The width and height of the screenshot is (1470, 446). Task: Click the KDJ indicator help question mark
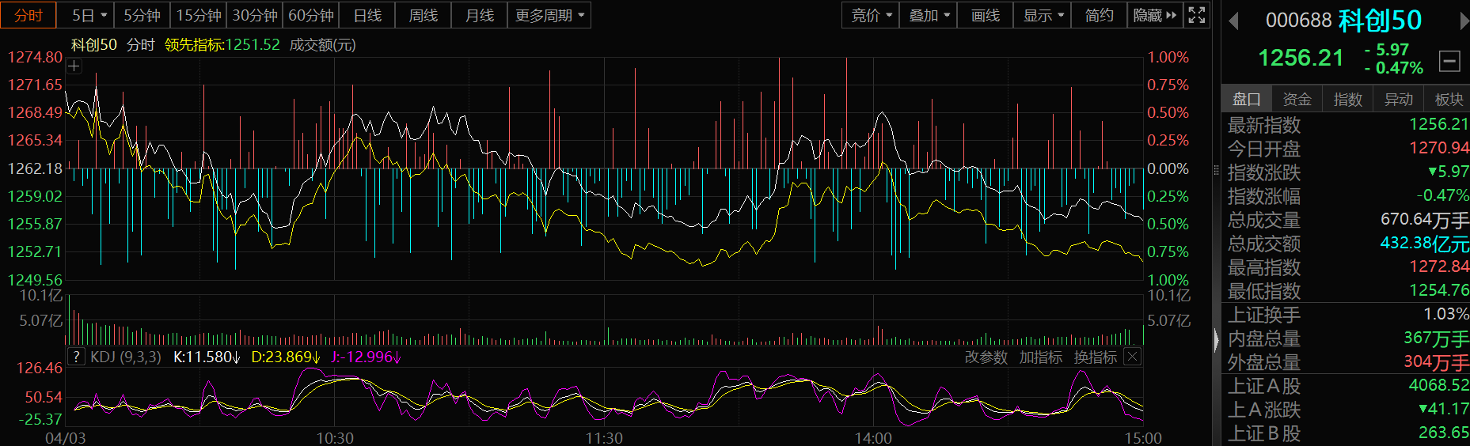76,357
